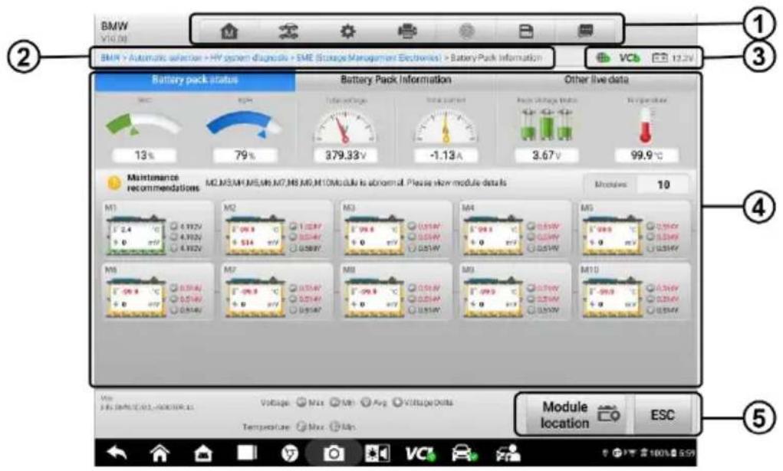Open the M1 module card
The image size is (783, 471).
click(156, 228)
